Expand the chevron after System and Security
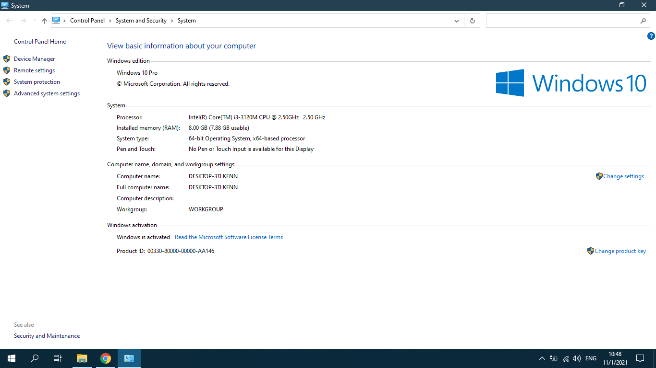The image size is (656, 368). (172, 21)
